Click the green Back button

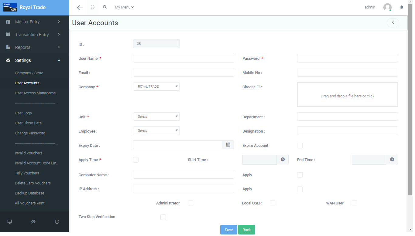click(247, 230)
